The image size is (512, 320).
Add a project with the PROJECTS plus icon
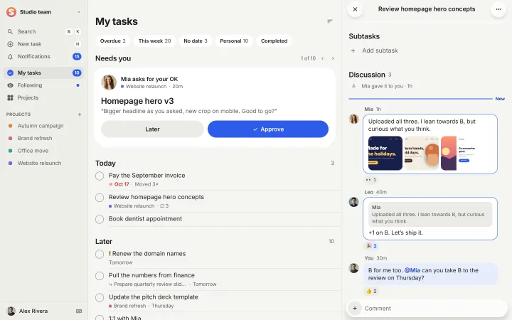click(80, 114)
